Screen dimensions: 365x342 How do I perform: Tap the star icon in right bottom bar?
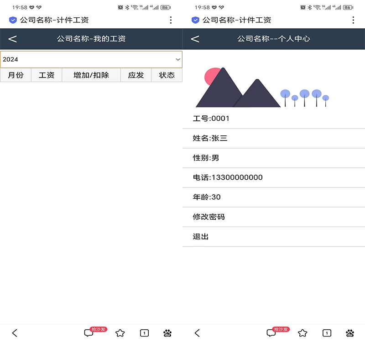pos(302,332)
